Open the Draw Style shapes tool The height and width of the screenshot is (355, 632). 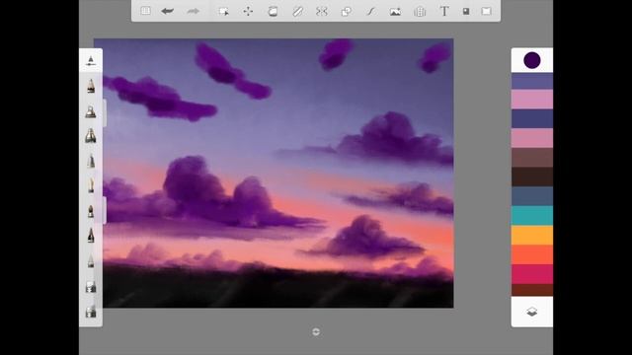[347, 11]
